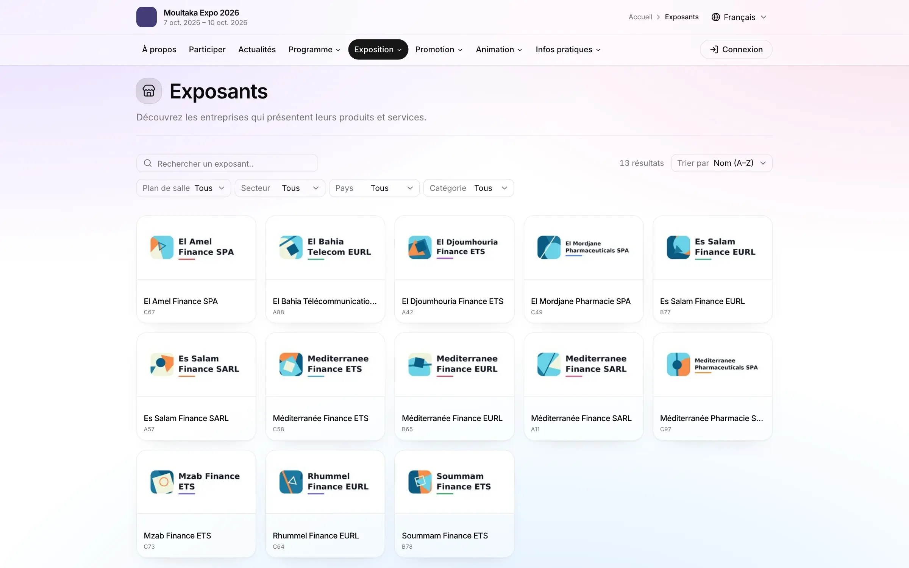The image size is (909, 568).
Task: Open Es Salam Finance SARL logo
Action: click(x=195, y=364)
